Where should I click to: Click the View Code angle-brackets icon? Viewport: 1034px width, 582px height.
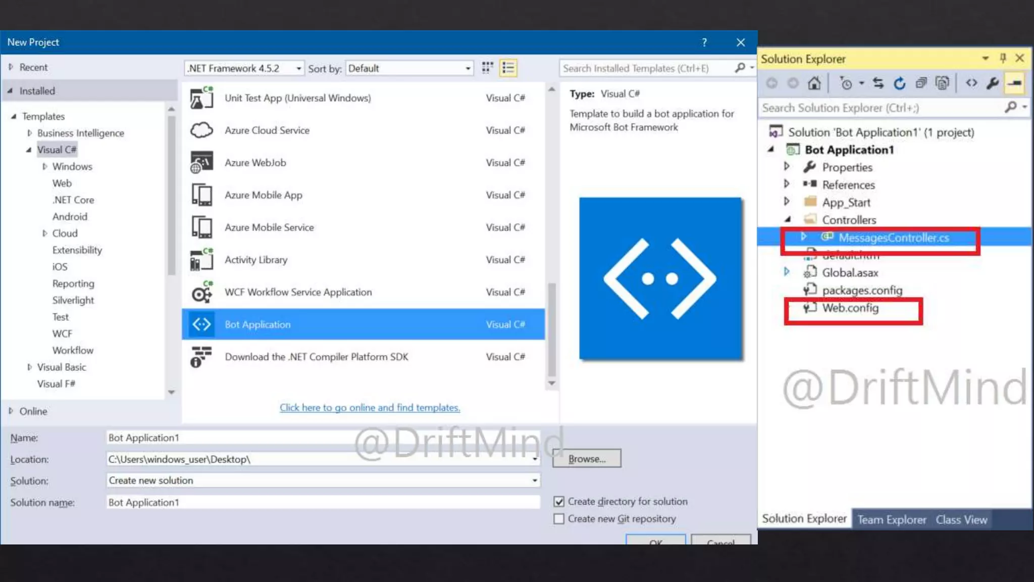click(x=971, y=83)
